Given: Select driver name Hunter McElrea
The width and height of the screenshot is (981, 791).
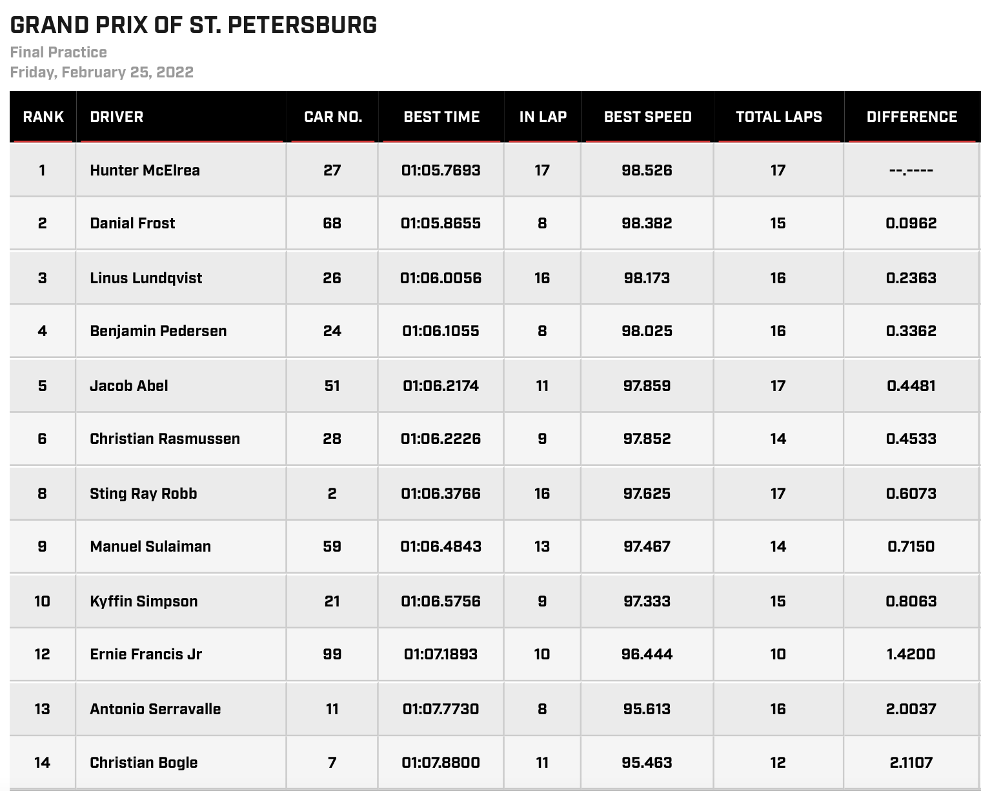Looking at the screenshot, I should coord(145,170).
